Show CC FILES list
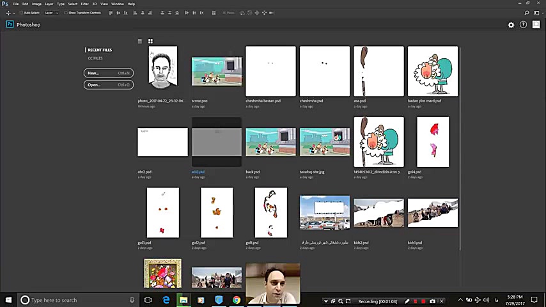This screenshot has width=546, height=307. [x=95, y=58]
